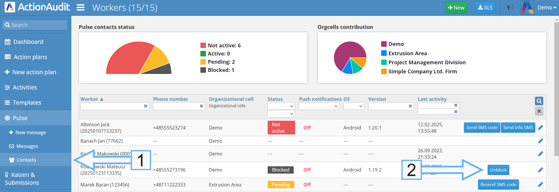
Task: Edit Marek Baran with pencil icon
Action: 541,184
